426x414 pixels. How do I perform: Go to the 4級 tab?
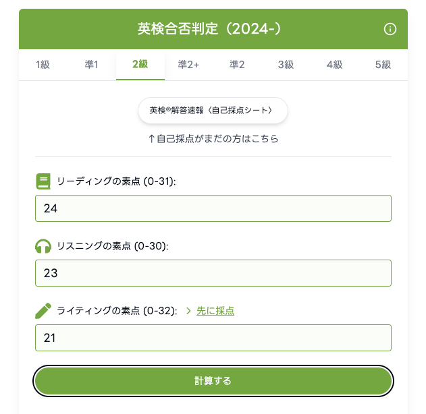click(334, 65)
